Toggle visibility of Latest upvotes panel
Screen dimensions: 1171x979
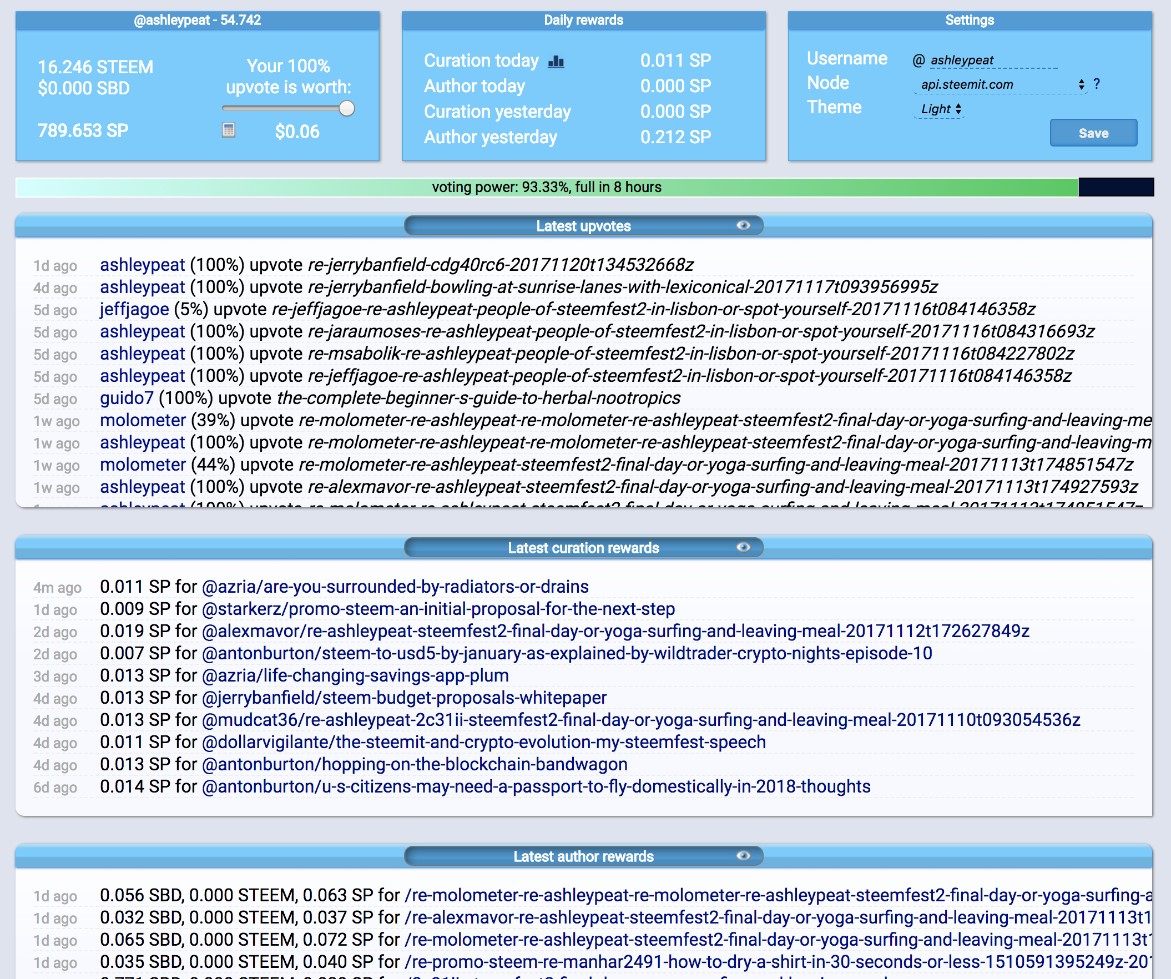pos(742,225)
